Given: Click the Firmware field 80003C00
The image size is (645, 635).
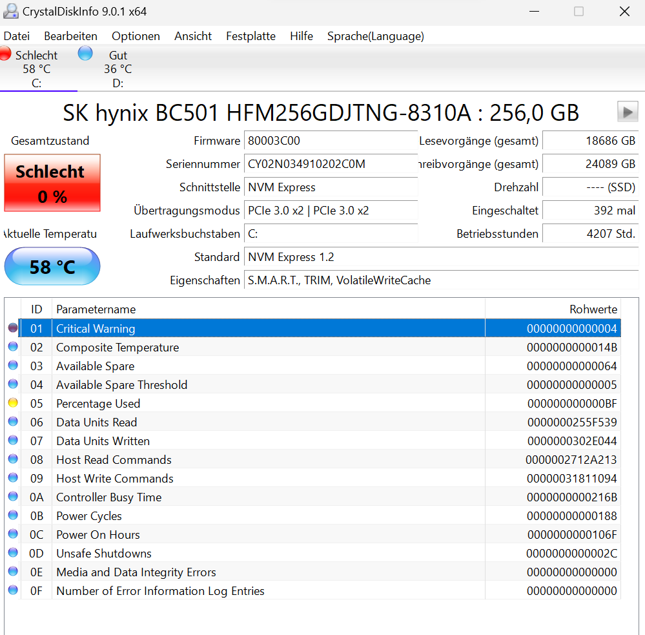Looking at the screenshot, I should point(331,141).
